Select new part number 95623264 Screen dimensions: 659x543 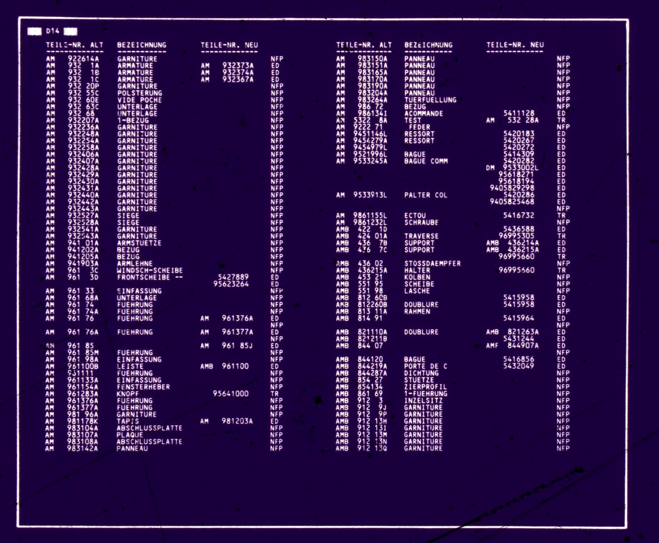[231, 284]
